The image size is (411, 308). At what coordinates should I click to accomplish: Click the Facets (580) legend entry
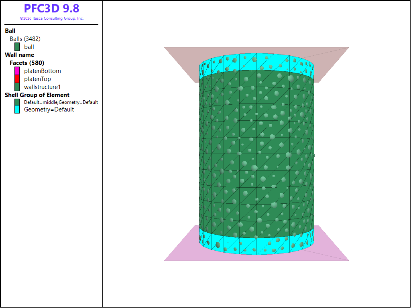pos(27,63)
